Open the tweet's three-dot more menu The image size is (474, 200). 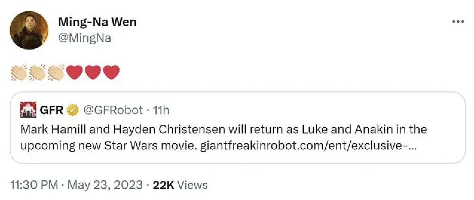tap(458, 22)
